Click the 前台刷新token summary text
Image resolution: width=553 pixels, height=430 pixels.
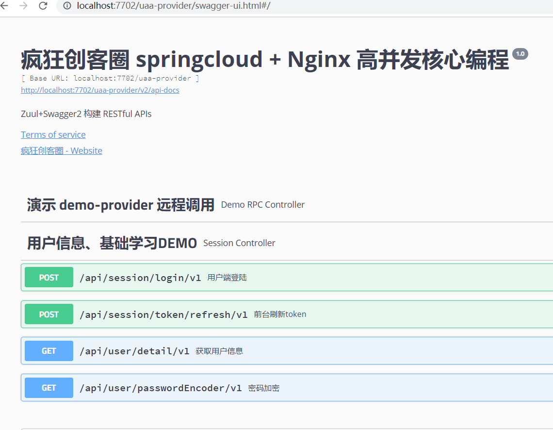280,314
